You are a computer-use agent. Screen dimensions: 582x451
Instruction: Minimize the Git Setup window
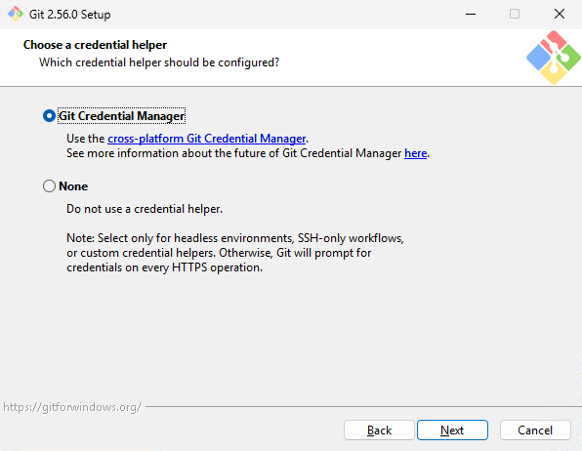pyautogui.click(x=471, y=14)
